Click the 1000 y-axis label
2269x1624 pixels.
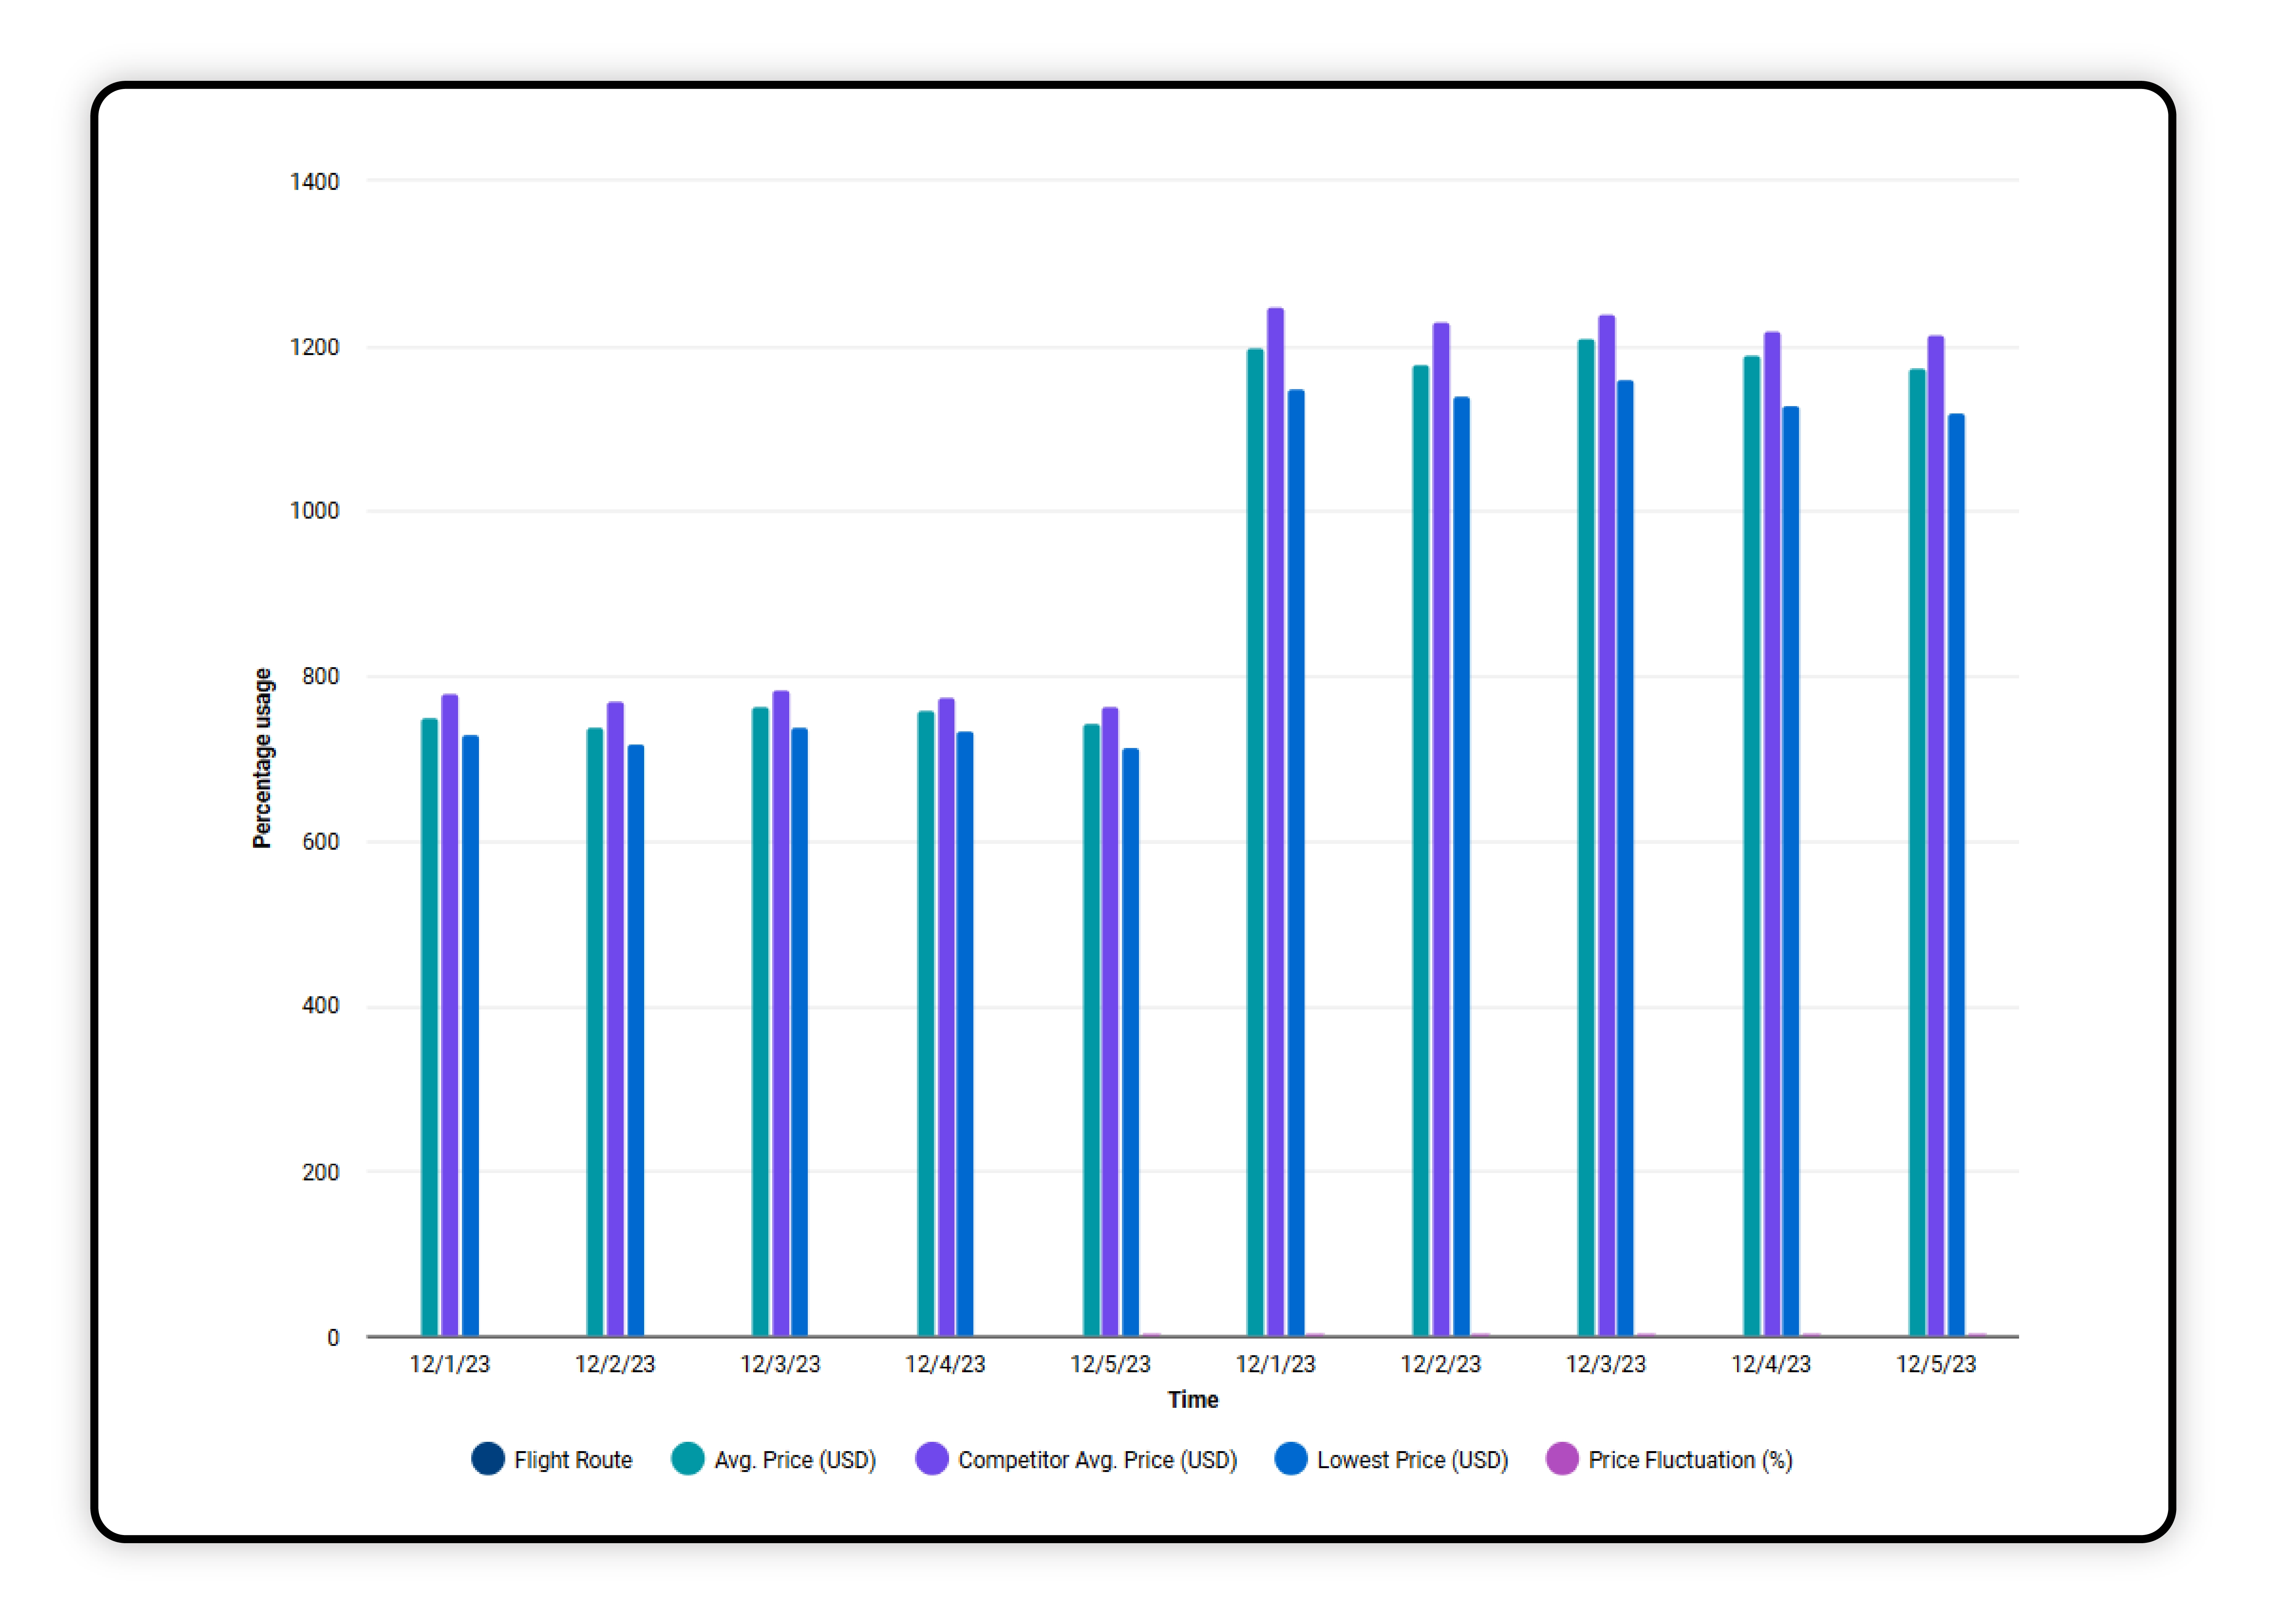click(x=314, y=511)
